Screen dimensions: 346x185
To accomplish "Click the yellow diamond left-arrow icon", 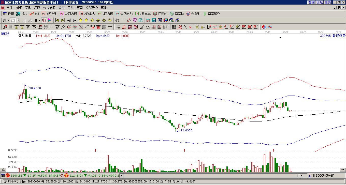I will coord(81,20).
